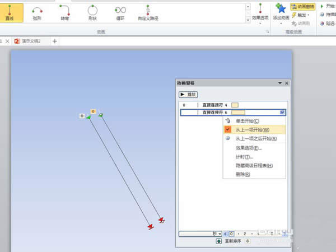This screenshot has height=252, width=336.
Task: Select 单击开始 start on click option
Action: pos(247,120)
